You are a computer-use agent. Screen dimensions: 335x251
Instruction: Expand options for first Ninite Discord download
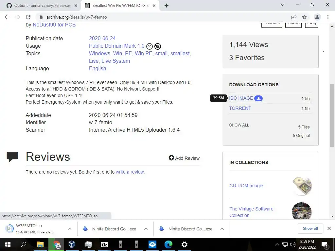pos(146,229)
